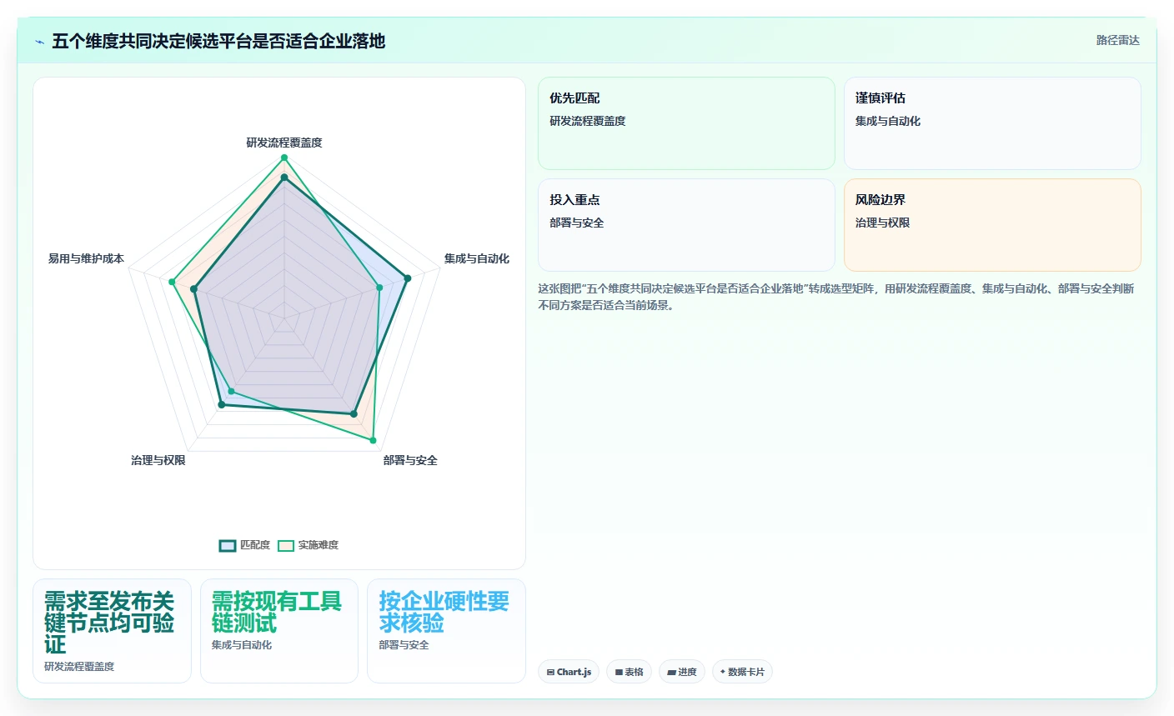Click the 实施难度 legend label
Screen dimensions: 1174x716
pos(319,545)
